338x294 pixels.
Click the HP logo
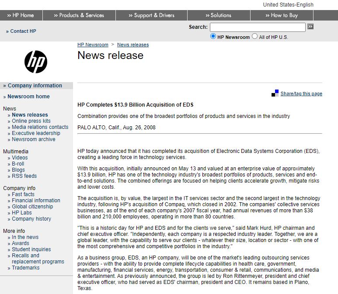click(36, 62)
